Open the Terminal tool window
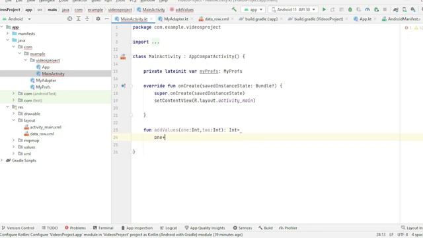 click(103, 228)
